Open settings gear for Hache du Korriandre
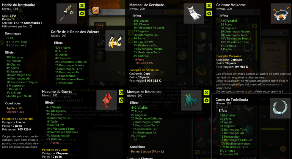This screenshot has height=159, width=292. [x=82, y=14]
